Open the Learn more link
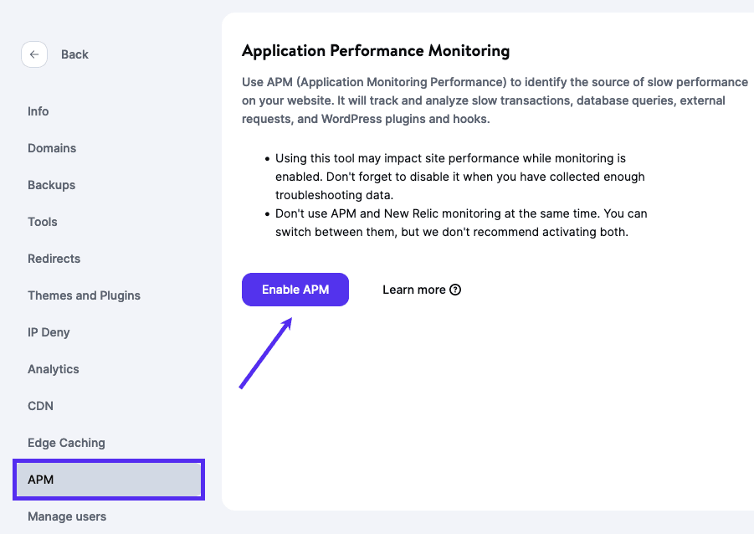 point(413,289)
